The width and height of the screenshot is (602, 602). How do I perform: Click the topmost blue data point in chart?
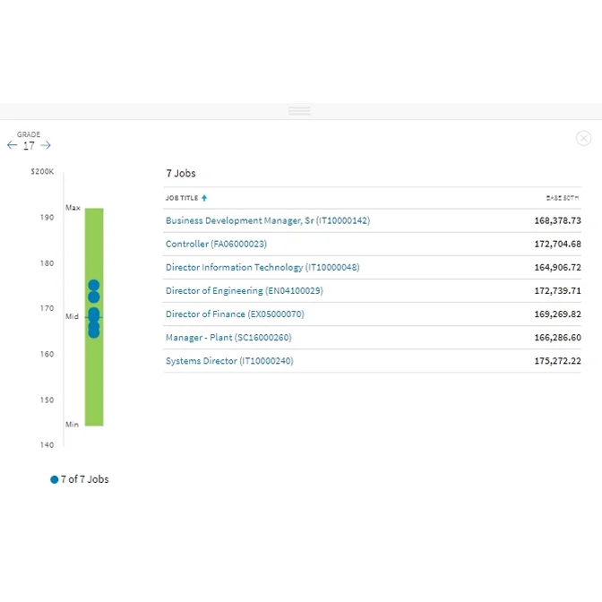(x=93, y=285)
